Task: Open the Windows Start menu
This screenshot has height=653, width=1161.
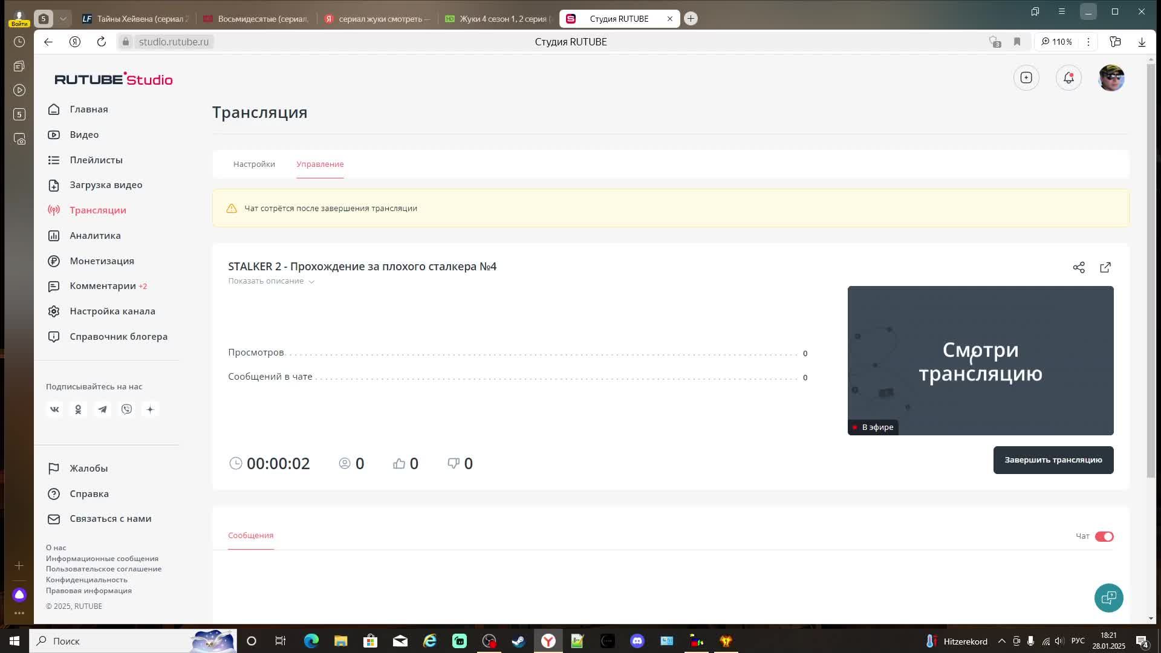Action: pos(15,641)
